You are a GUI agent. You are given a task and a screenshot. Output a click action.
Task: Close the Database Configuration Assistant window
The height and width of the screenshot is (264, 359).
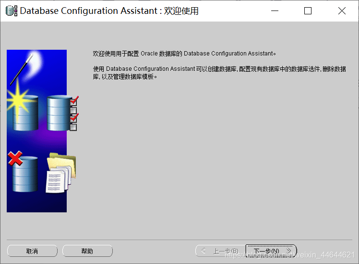pos(342,11)
